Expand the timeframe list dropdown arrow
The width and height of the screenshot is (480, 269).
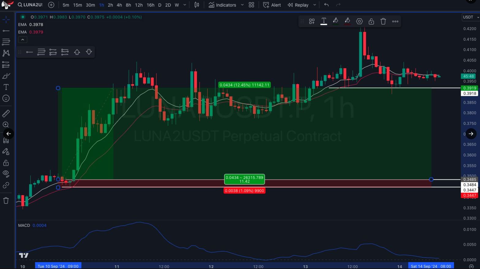pyautogui.click(x=185, y=5)
